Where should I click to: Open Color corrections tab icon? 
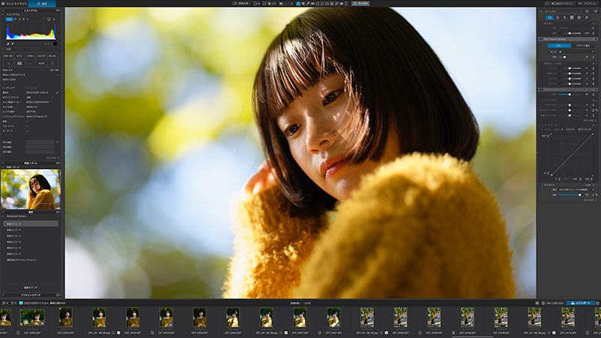click(557, 17)
